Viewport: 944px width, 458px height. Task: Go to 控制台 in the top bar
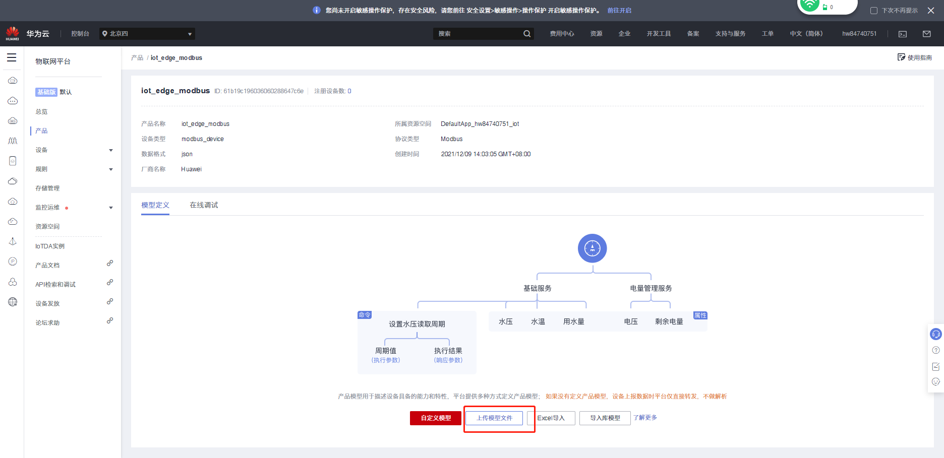point(80,34)
